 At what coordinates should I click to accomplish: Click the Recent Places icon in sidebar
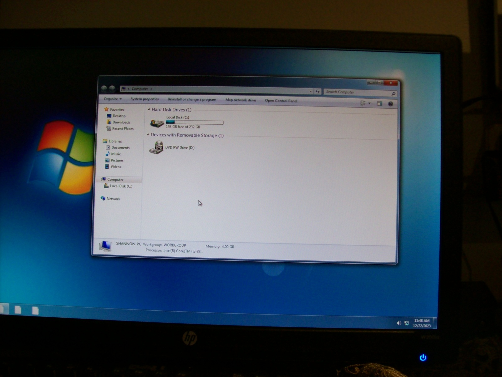click(108, 128)
